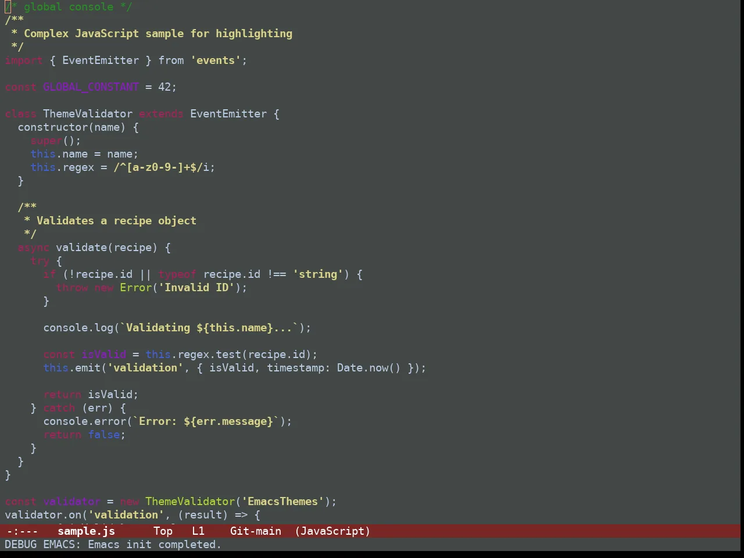This screenshot has height=558, width=744.
Task: Click isValid in the return statement
Action: 110,395
